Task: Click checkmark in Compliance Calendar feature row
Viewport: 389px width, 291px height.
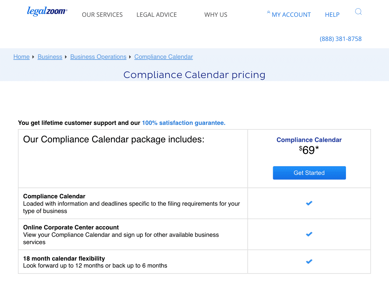Action: point(309,203)
